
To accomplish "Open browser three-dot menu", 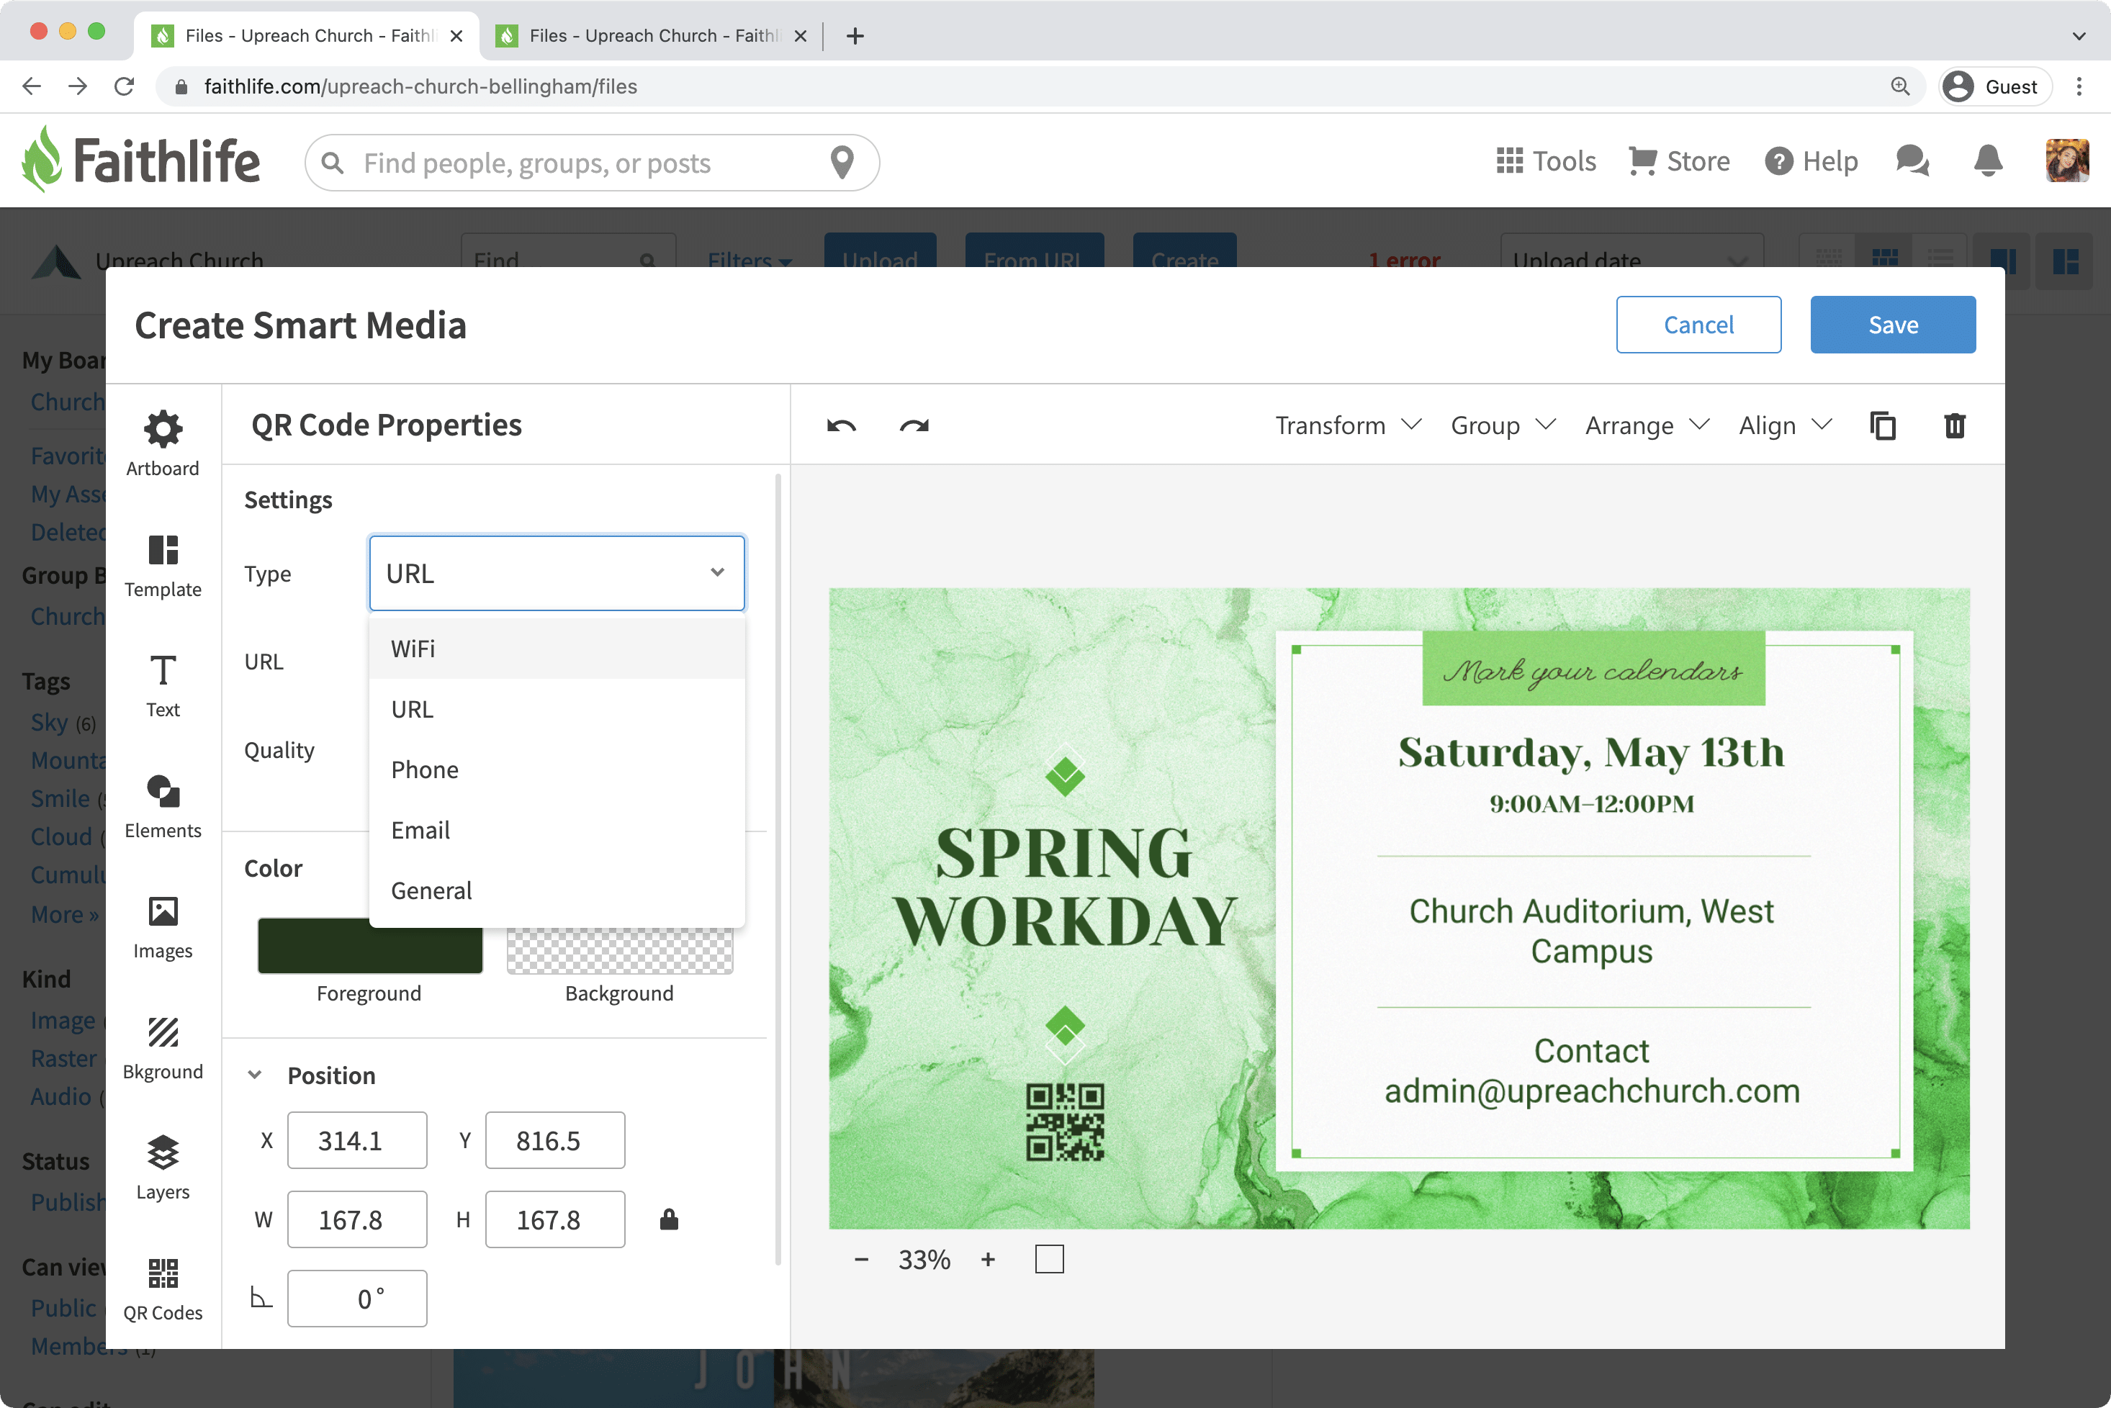I will (2079, 86).
